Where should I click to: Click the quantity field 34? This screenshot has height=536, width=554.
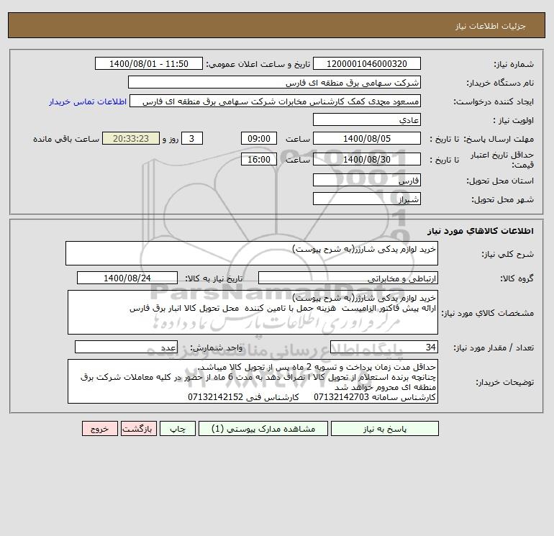384,347
